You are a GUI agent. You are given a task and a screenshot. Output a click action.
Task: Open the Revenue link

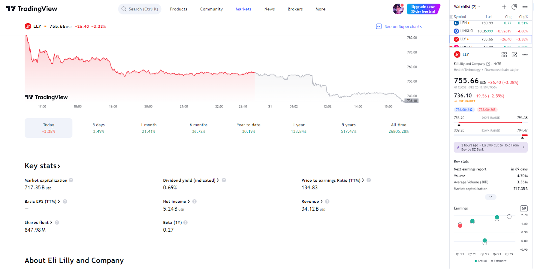tap(312, 202)
